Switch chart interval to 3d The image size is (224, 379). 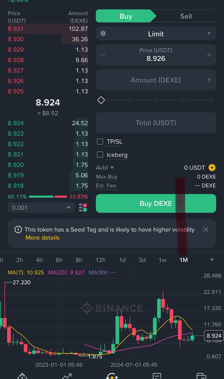pos(142,260)
